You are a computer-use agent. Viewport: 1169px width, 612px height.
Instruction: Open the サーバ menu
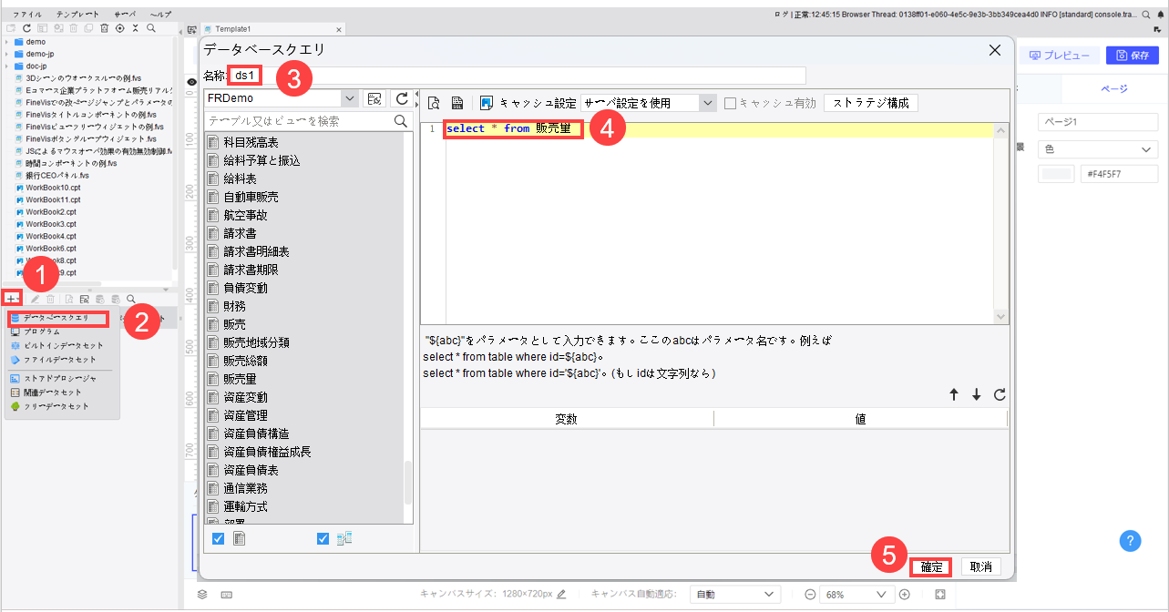(x=126, y=15)
